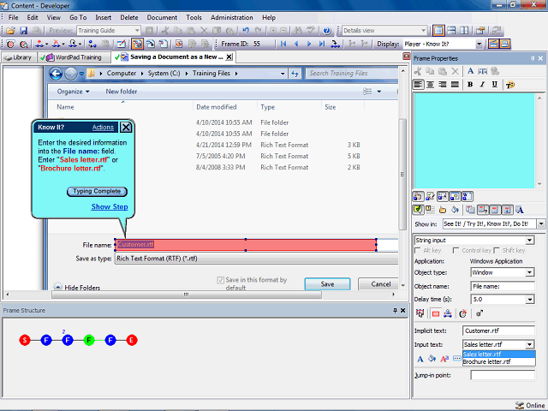Click the Save button in the dialog
Screen dimensions: 548x411
327,284
